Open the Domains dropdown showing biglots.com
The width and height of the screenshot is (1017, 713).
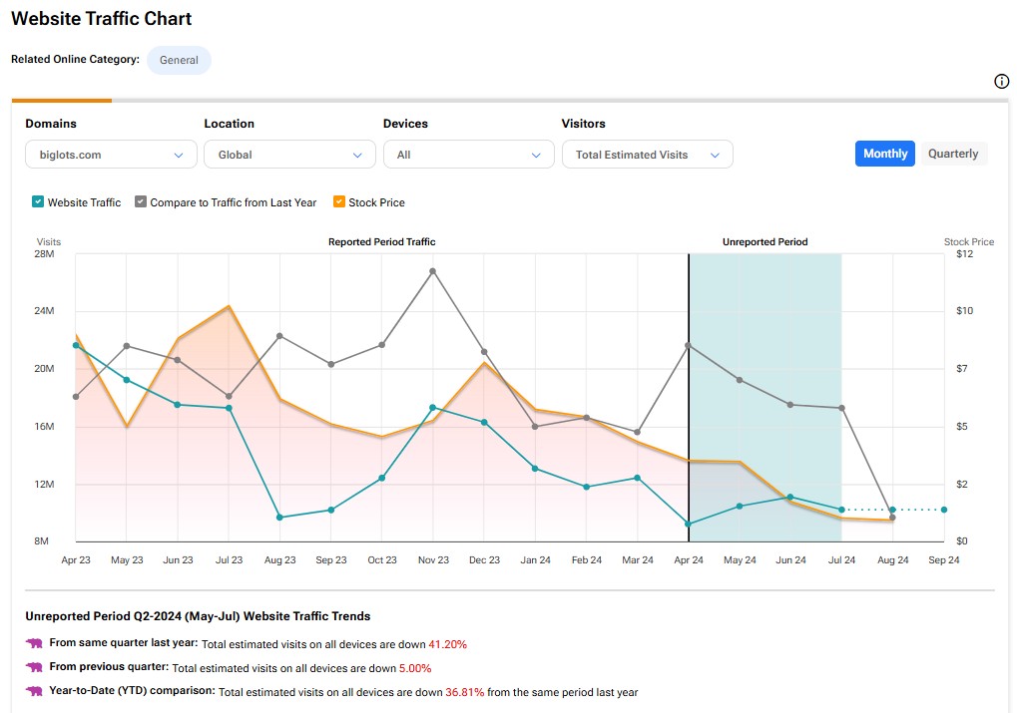coord(111,155)
